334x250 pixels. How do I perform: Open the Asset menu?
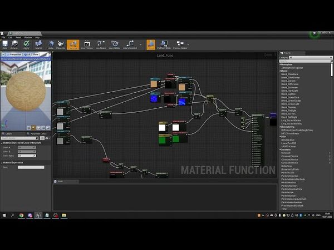coord(18,37)
